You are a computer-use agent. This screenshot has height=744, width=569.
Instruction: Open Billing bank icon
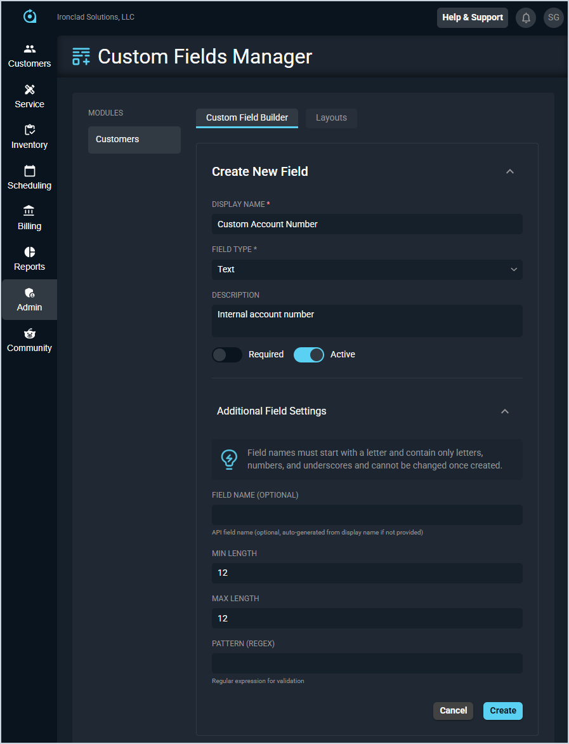29,211
